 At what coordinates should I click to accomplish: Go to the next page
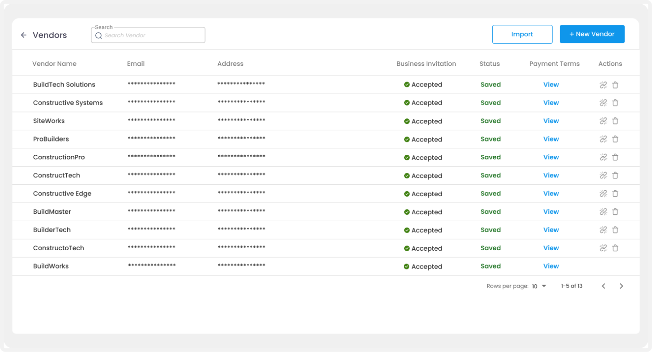click(x=621, y=286)
